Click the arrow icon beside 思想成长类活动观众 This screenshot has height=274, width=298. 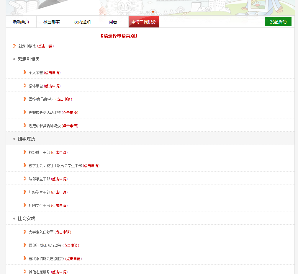coord(25,125)
